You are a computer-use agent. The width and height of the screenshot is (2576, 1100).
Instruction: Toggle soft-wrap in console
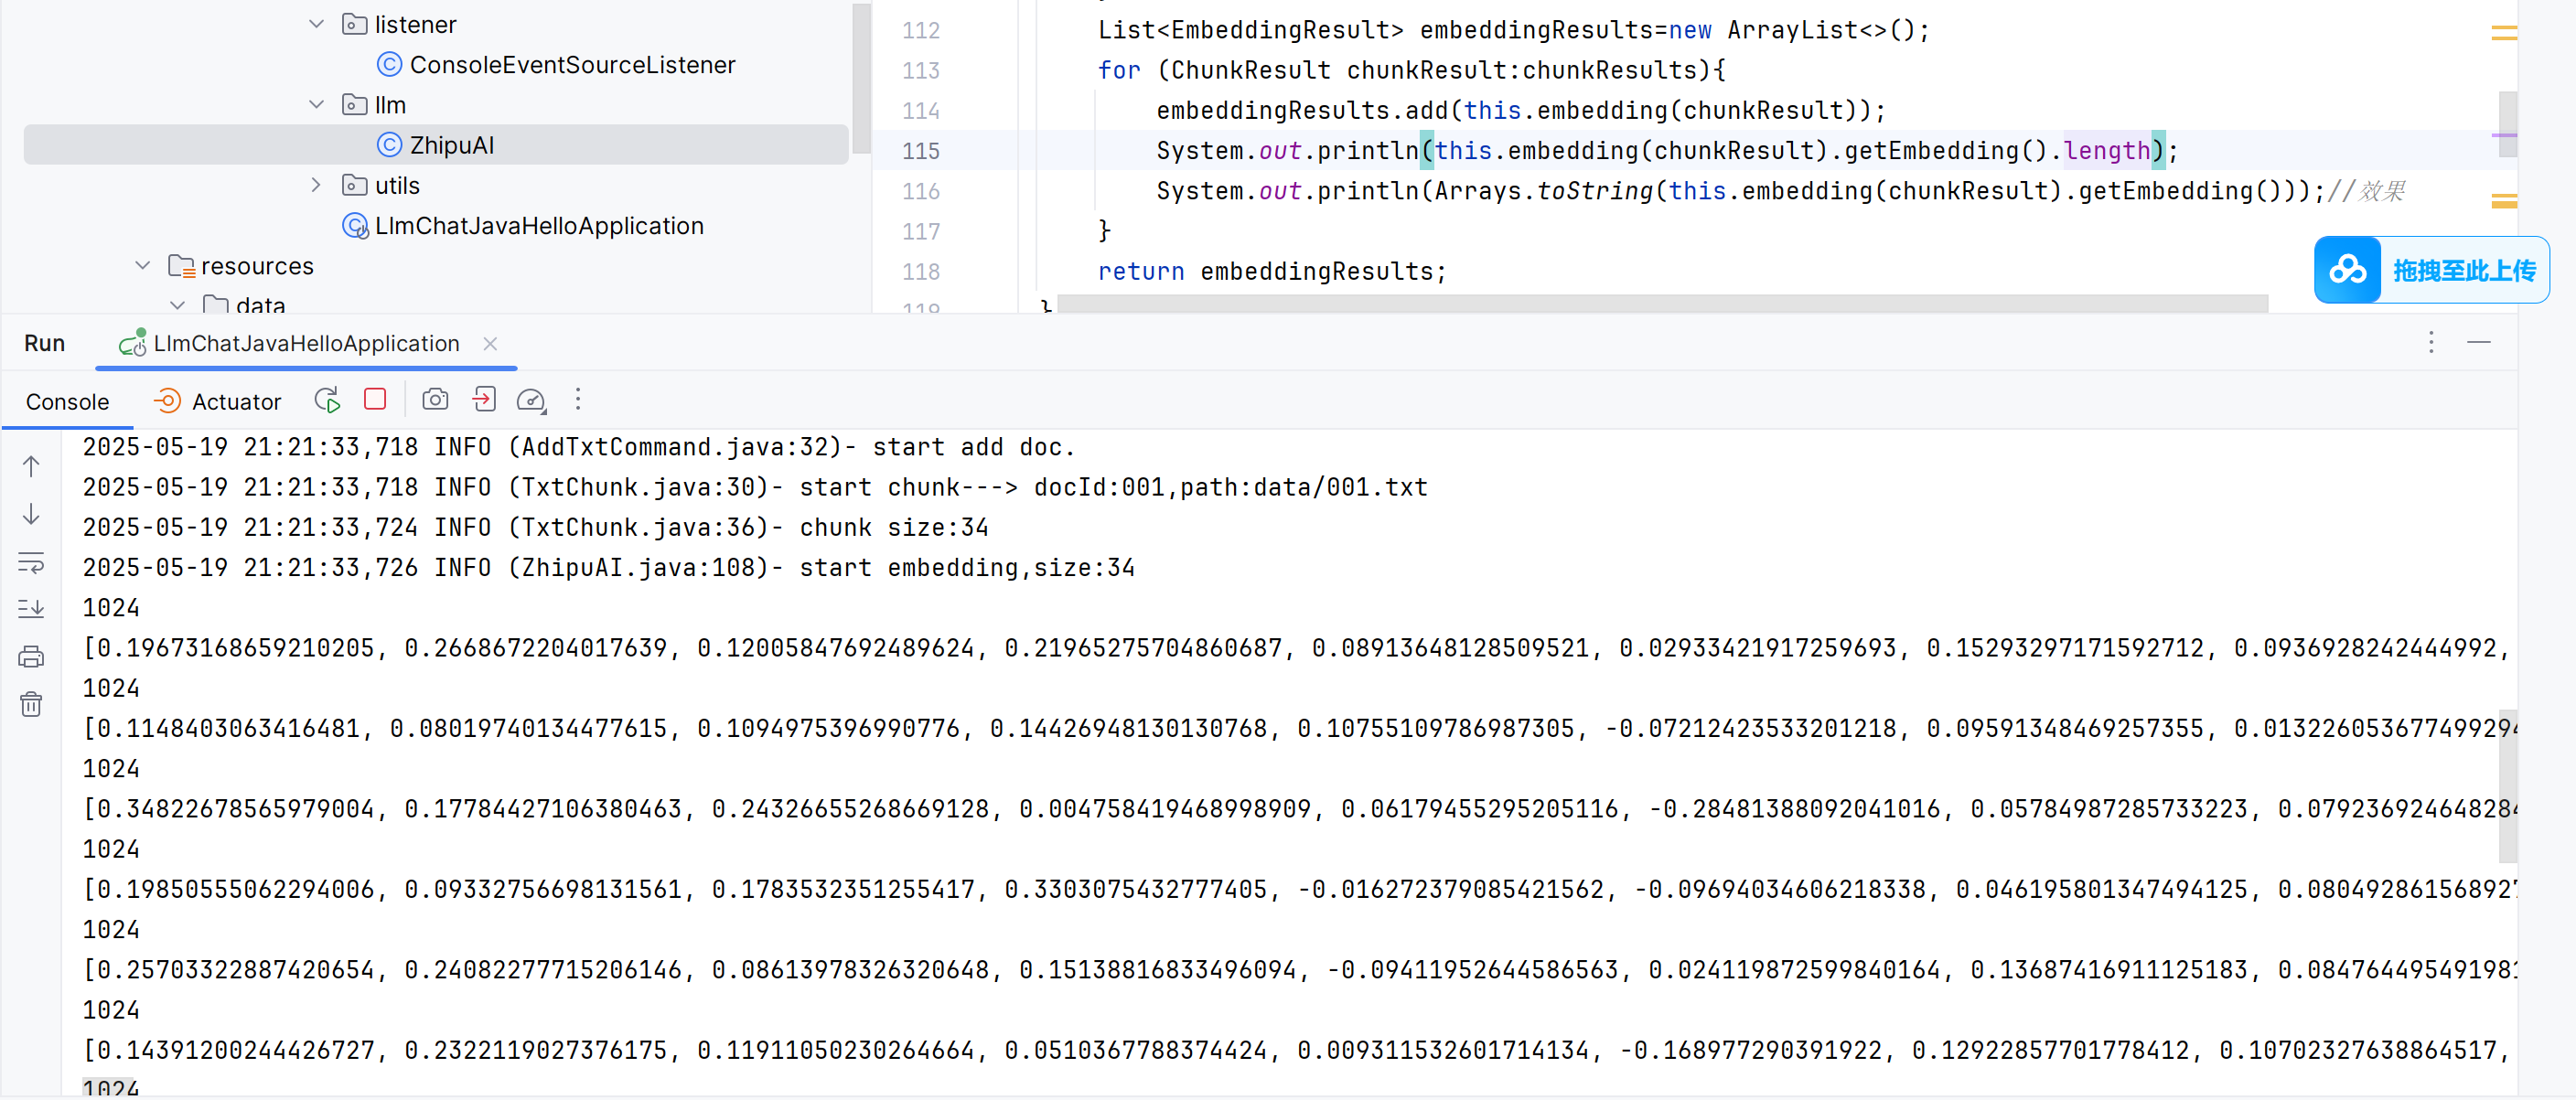[31, 563]
